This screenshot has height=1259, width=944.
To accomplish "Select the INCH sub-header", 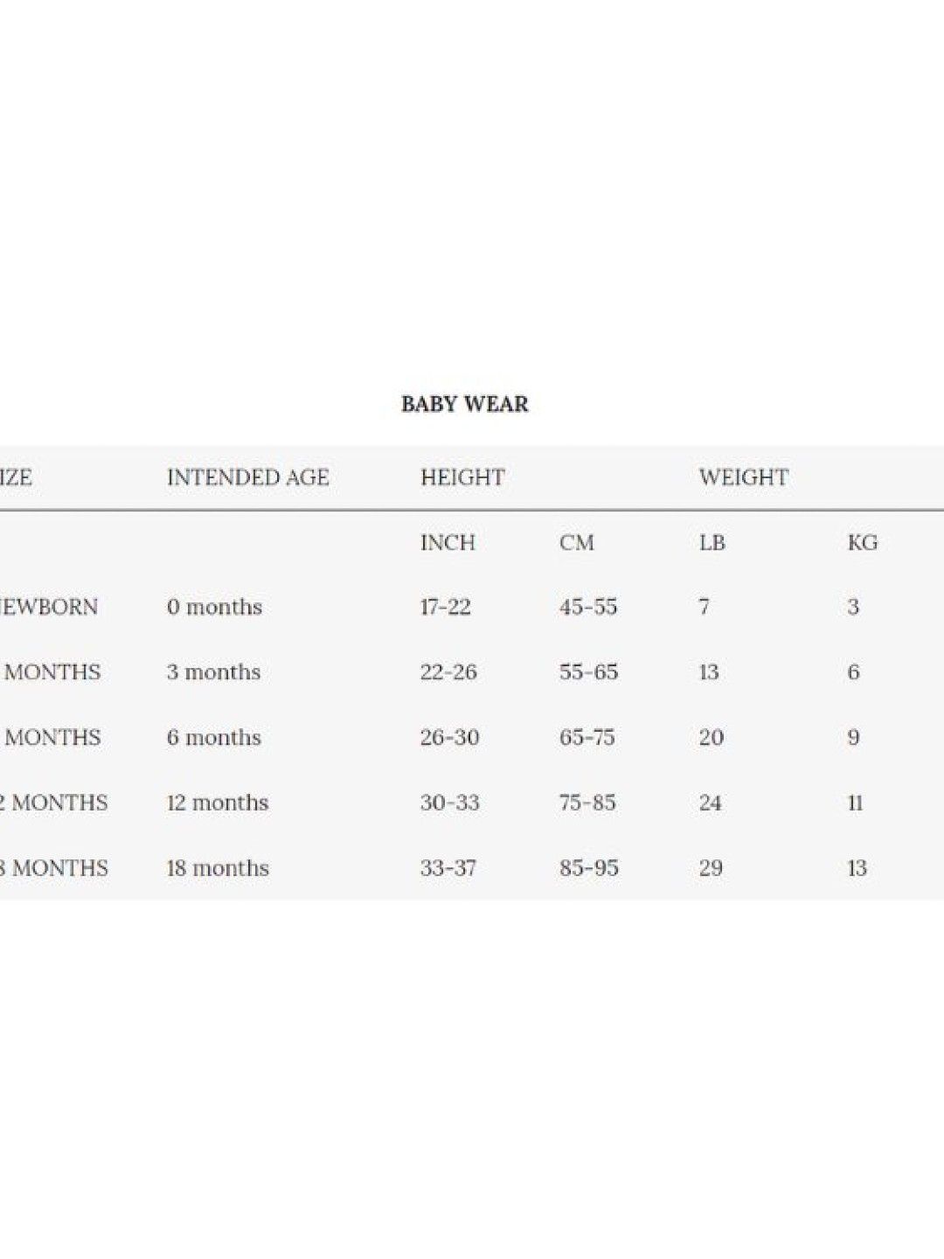I will click(x=448, y=543).
